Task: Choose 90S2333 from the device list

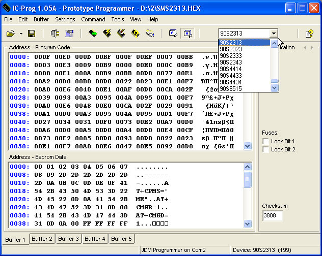Action: coord(245,55)
